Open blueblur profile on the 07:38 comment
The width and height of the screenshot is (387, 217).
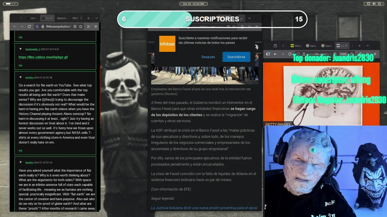coord(29,77)
